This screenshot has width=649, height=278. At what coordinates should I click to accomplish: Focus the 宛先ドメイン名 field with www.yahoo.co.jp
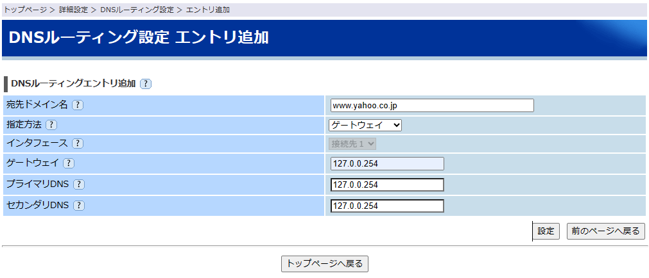point(432,106)
